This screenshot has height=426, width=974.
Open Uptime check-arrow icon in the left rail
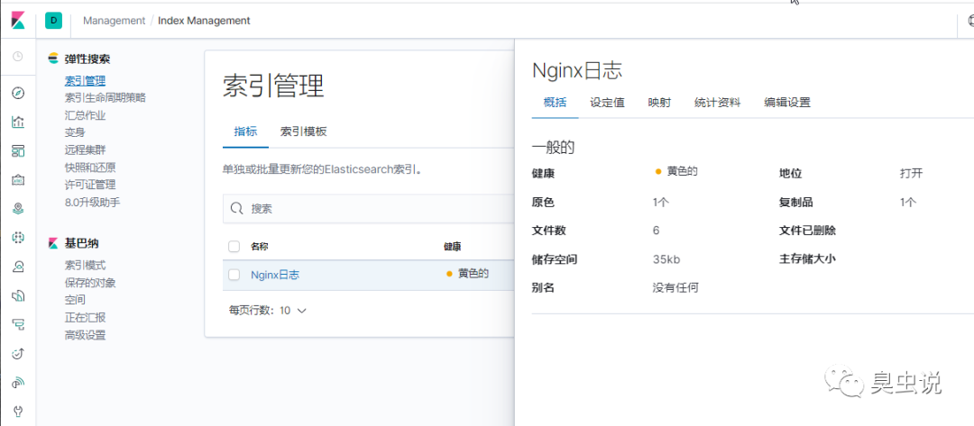(x=18, y=353)
